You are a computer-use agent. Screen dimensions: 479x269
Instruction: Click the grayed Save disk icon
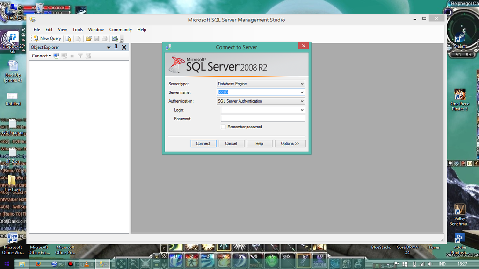(x=97, y=39)
